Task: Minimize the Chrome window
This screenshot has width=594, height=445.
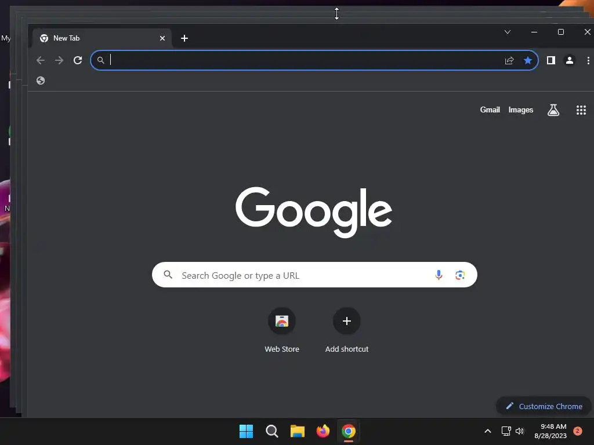Action: (534, 32)
